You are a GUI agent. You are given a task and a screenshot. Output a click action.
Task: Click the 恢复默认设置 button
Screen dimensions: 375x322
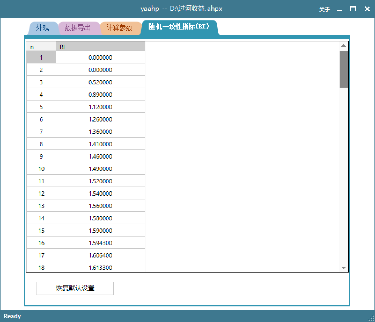75,288
